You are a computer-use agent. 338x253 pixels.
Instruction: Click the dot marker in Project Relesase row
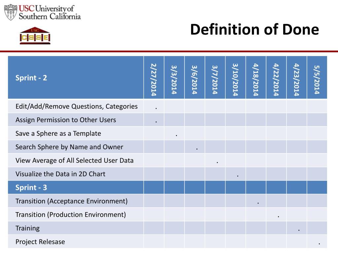(x=319, y=244)
